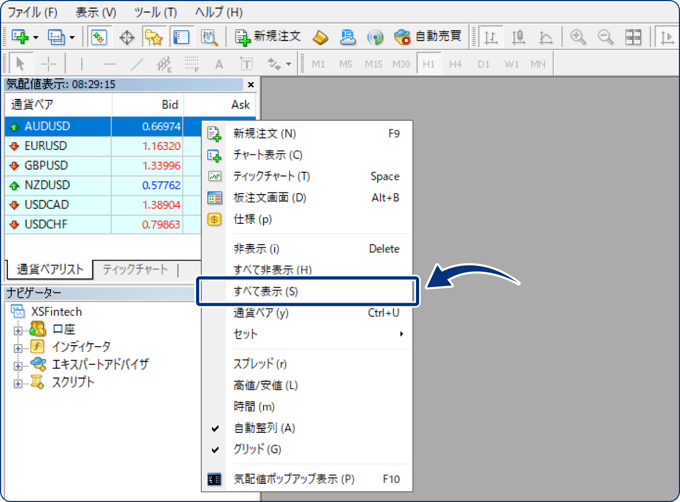Toggle the H1 timeframe button

tap(429, 63)
